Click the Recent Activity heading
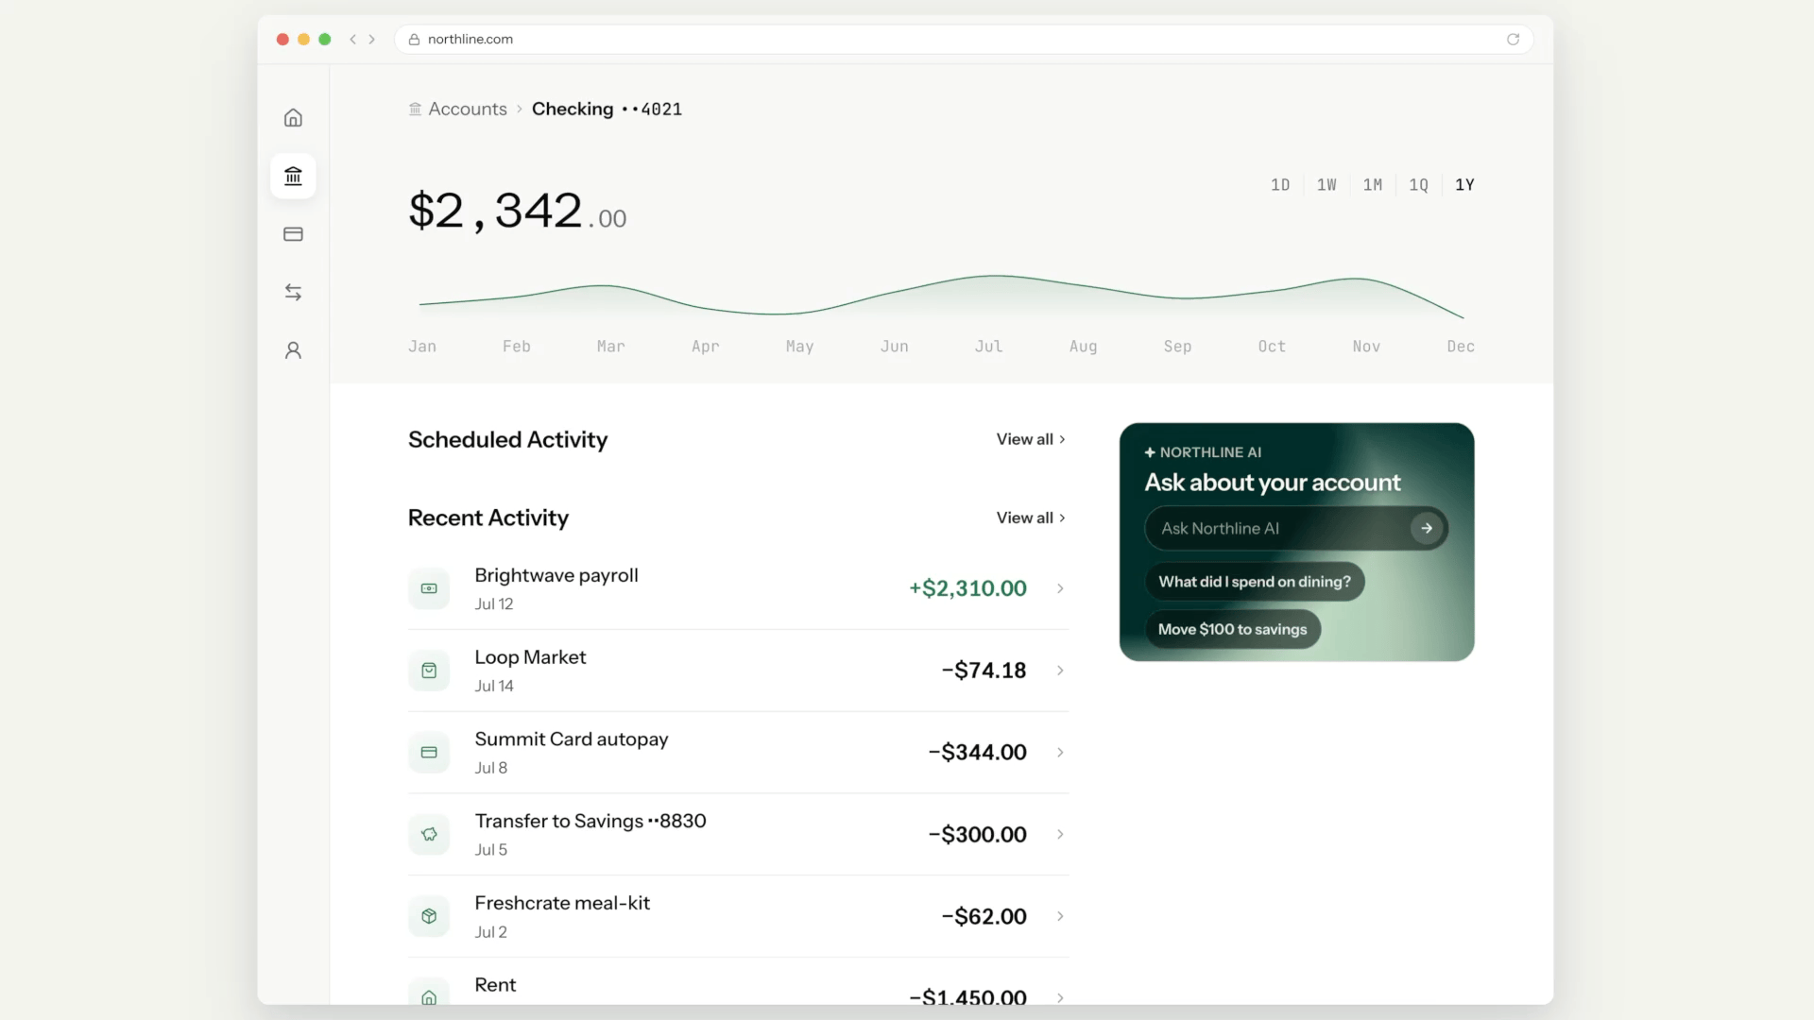The width and height of the screenshot is (1814, 1020). pos(488,518)
